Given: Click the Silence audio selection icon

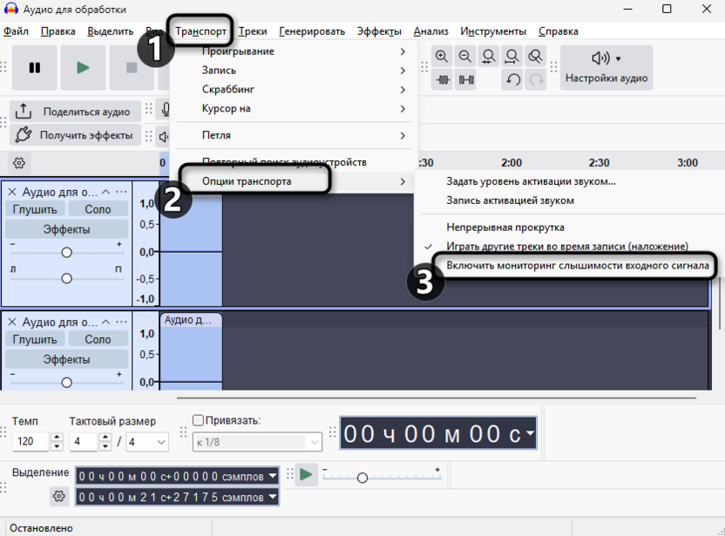Looking at the screenshot, I should 466,79.
